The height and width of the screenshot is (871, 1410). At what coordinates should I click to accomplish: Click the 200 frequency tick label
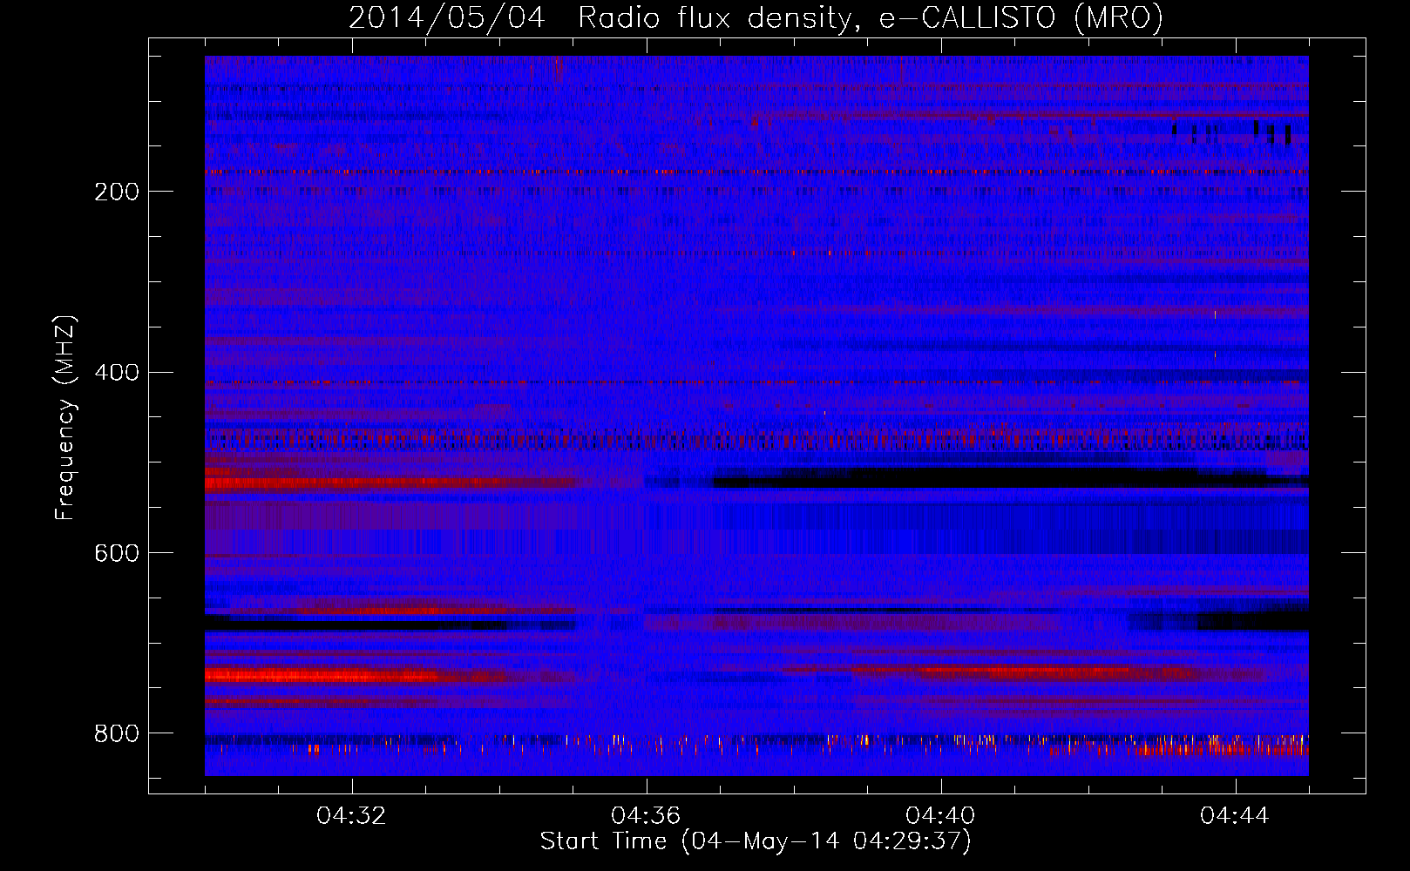117,192
